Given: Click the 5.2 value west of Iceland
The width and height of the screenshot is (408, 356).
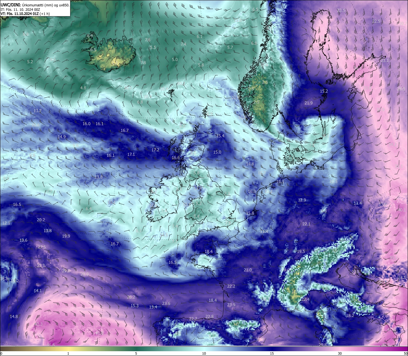Looking at the screenshot, I should click(30, 62).
